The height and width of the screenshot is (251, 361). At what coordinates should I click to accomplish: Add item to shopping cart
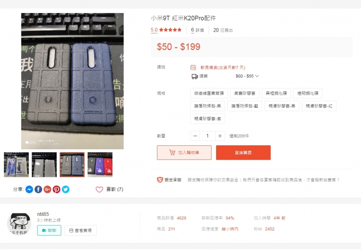click(x=184, y=152)
